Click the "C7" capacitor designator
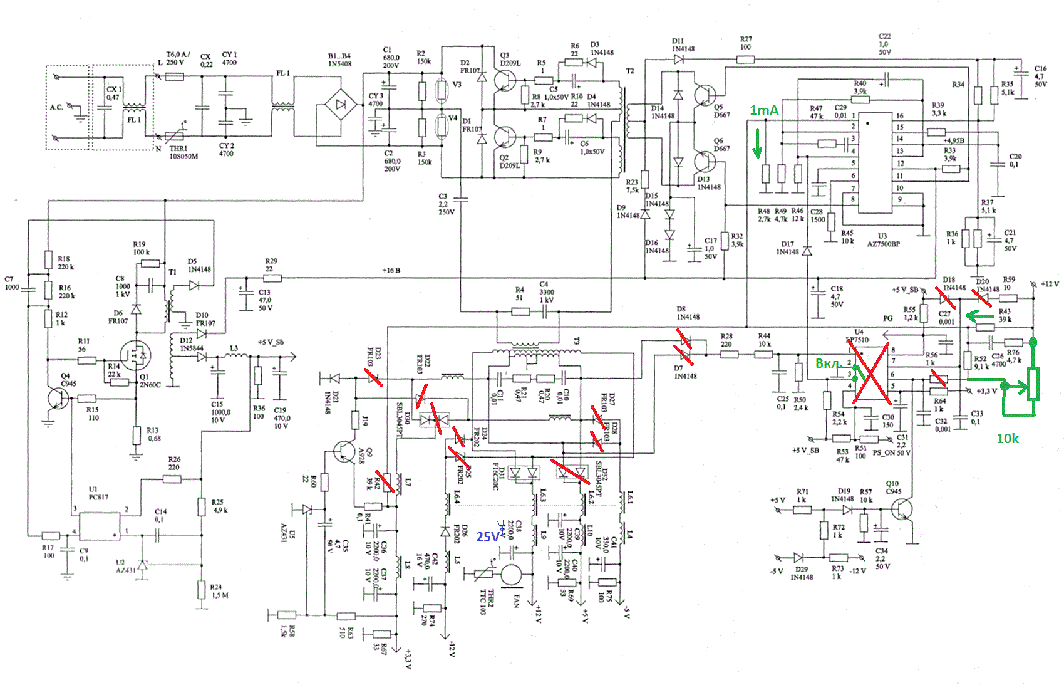 point(9,280)
